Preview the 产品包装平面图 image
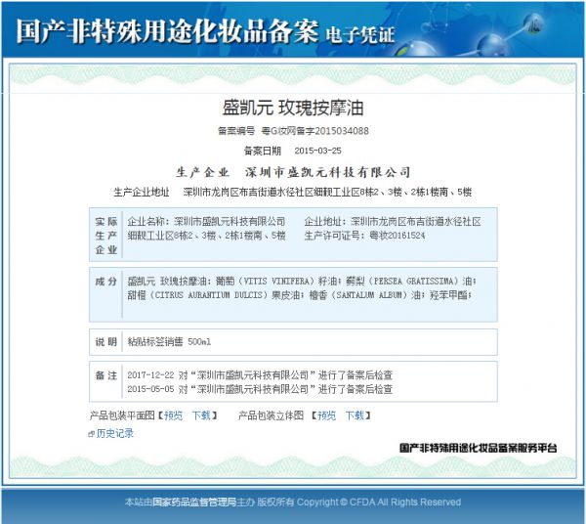 [173, 415]
